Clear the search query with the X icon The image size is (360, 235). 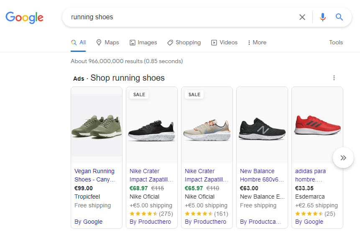pyautogui.click(x=302, y=17)
